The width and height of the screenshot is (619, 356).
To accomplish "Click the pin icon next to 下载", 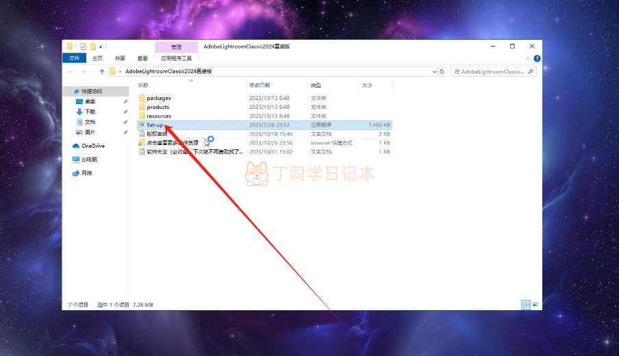I will coord(125,112).
